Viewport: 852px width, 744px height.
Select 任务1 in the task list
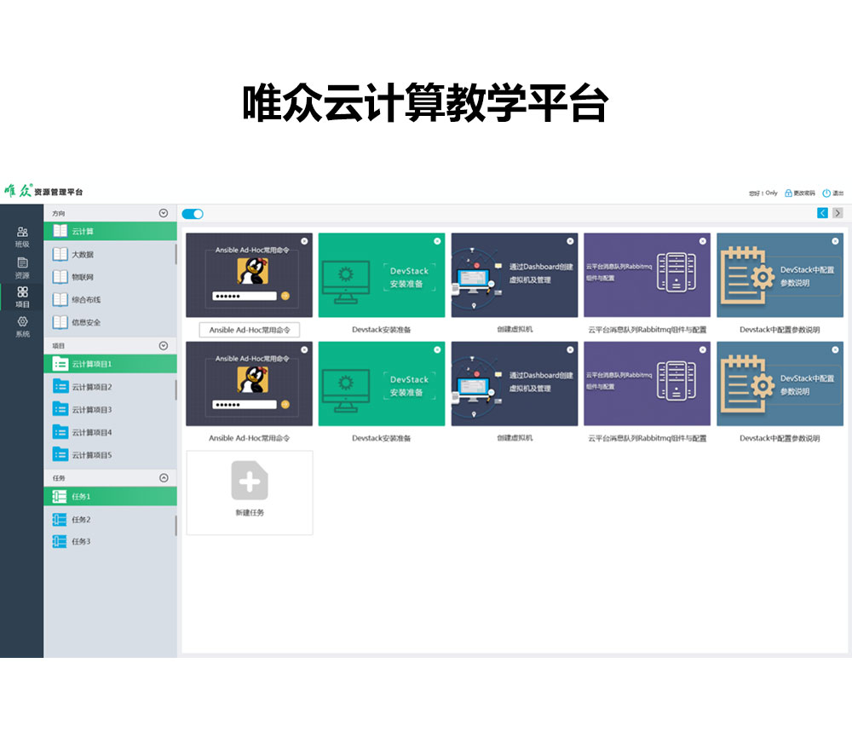(x=110, y=496)
